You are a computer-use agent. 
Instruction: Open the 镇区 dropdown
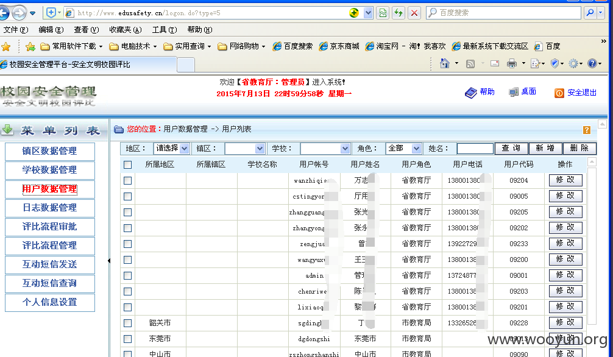245,149
